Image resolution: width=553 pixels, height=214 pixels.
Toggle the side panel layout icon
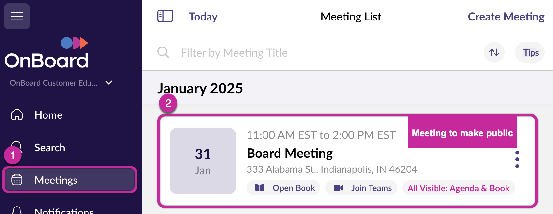point(165,16)
